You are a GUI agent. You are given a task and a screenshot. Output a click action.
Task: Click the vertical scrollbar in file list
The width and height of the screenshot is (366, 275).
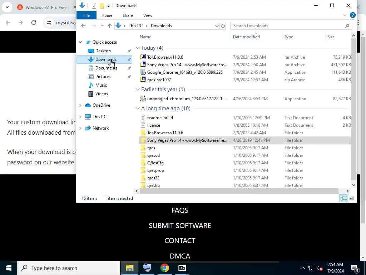[353, 109]
